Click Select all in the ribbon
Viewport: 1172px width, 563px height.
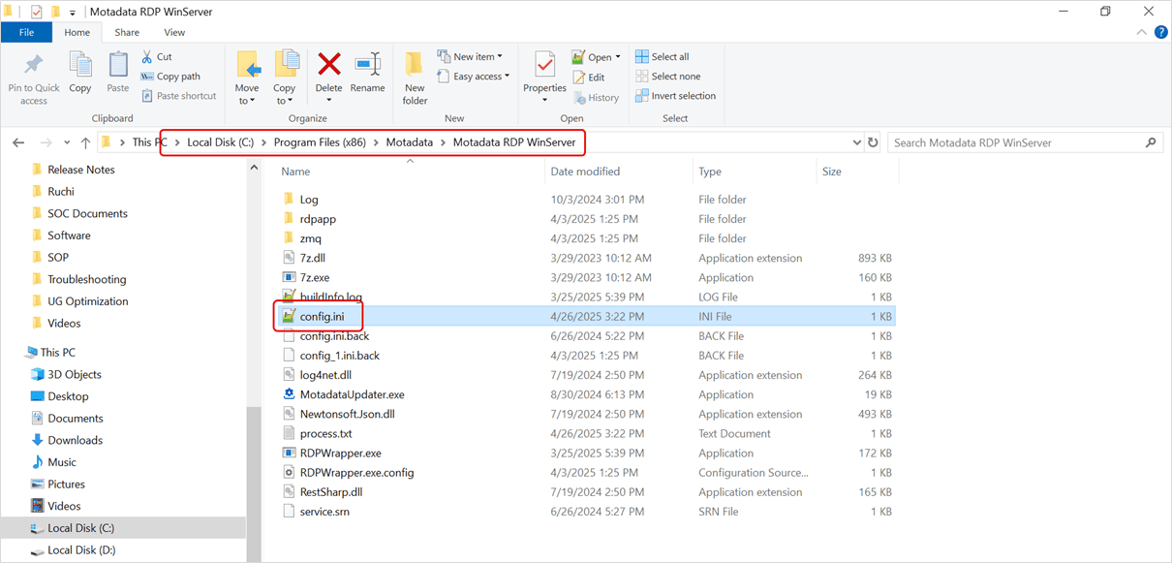click(x=662, y=56)
